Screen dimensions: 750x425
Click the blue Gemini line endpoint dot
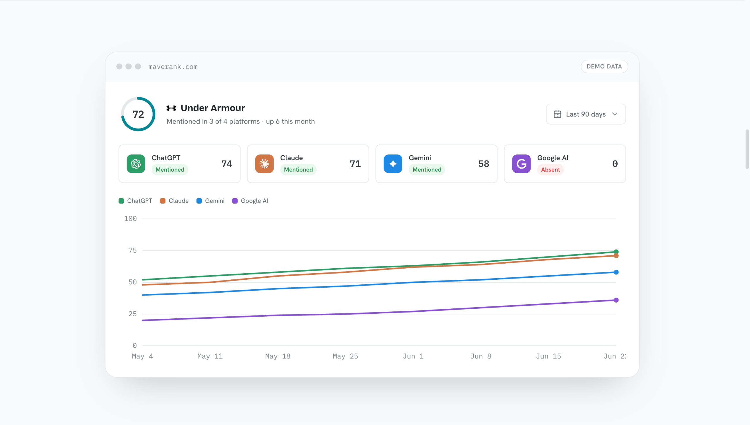(x=616, y=272)
